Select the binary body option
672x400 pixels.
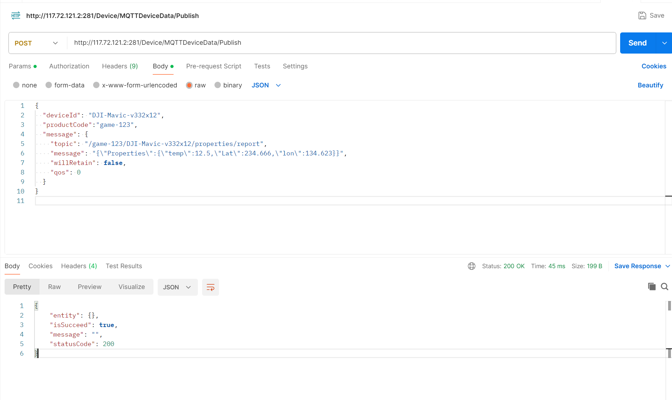coord(228,85)
